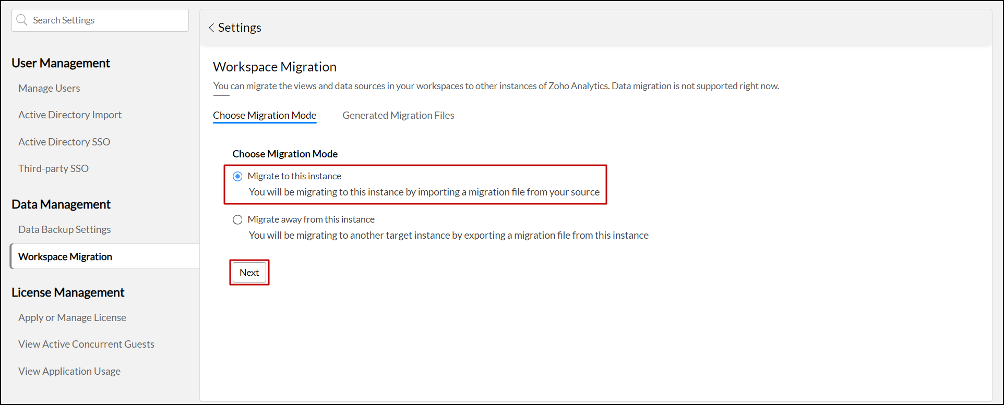
Task: Click the search magnifier icon
Action: point(22,20)
